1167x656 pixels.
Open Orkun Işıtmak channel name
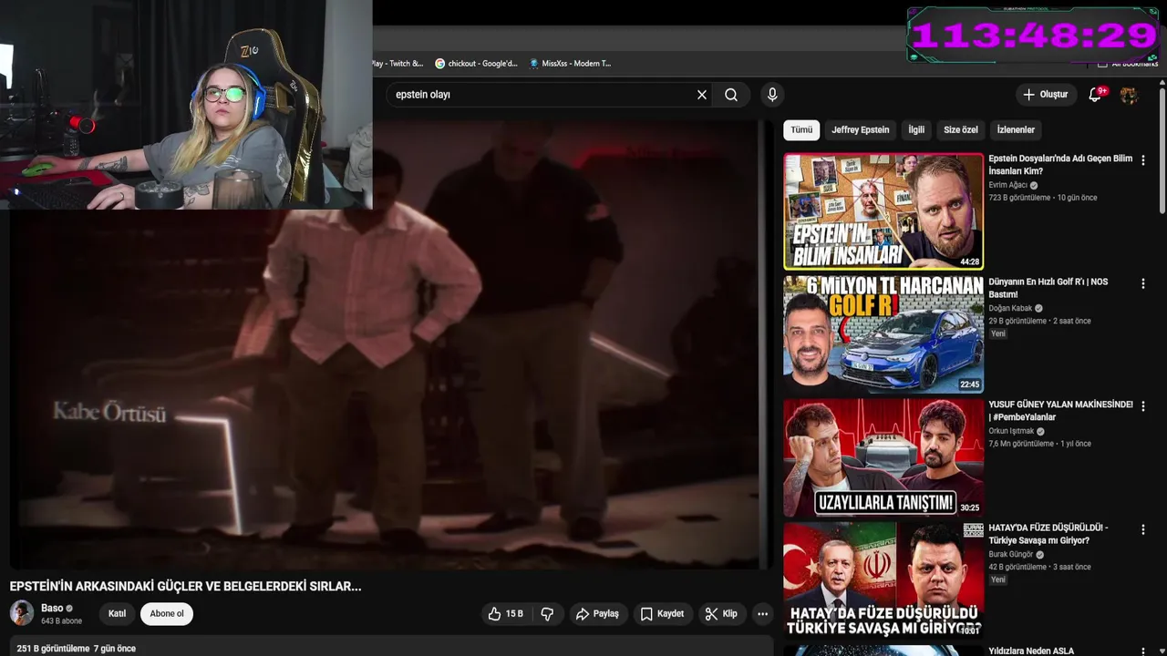(1011, 431)
